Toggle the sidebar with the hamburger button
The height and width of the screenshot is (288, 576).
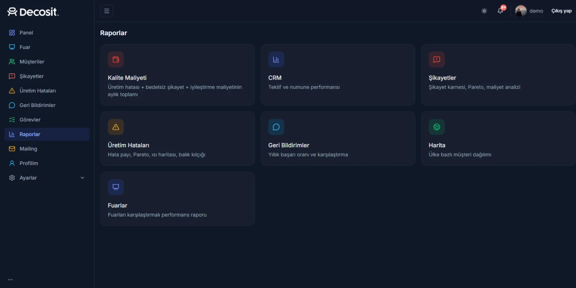click(x=107, y=11)
